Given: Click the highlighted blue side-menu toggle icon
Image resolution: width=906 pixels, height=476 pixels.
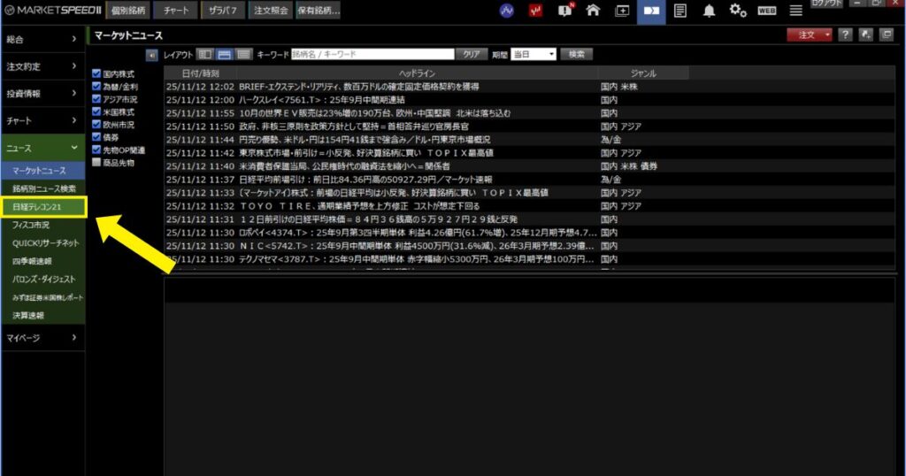Looking at the screenshot, I should [651, 11].
